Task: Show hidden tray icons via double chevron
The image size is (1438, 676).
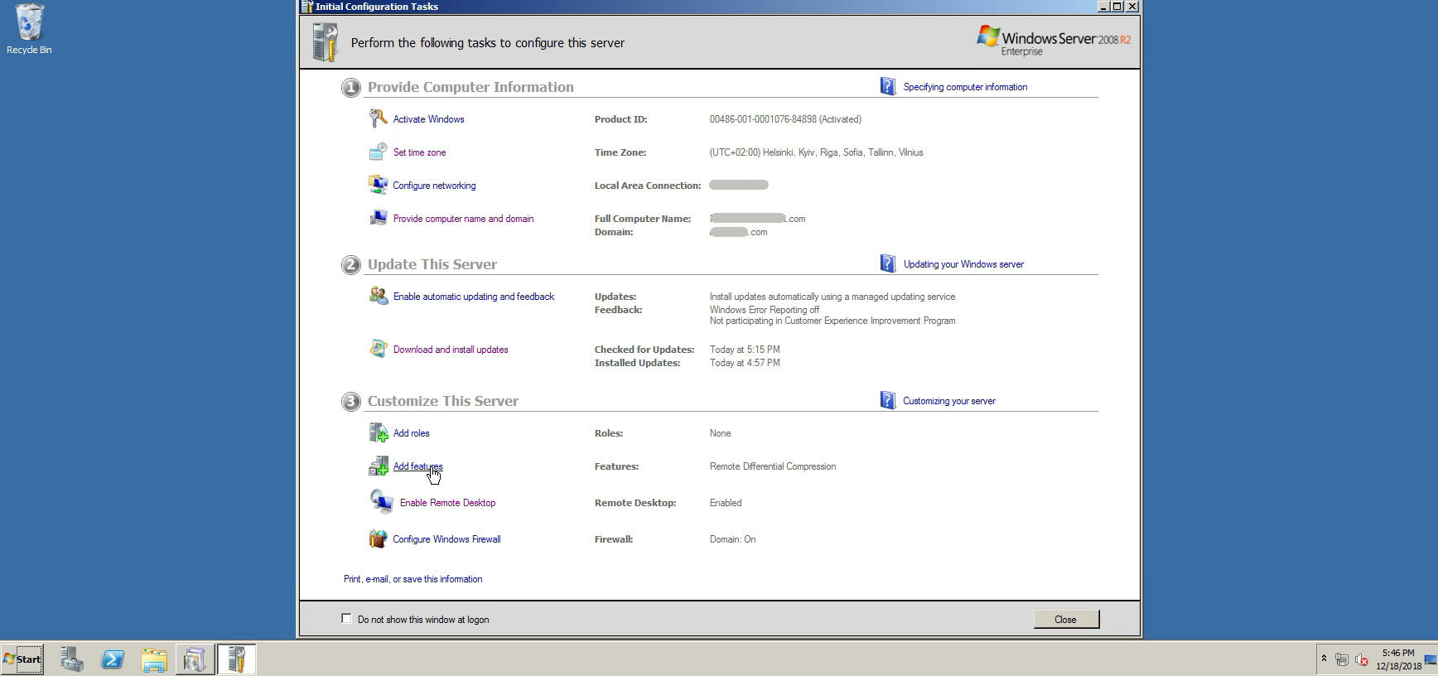Action: click(1324, 659)
